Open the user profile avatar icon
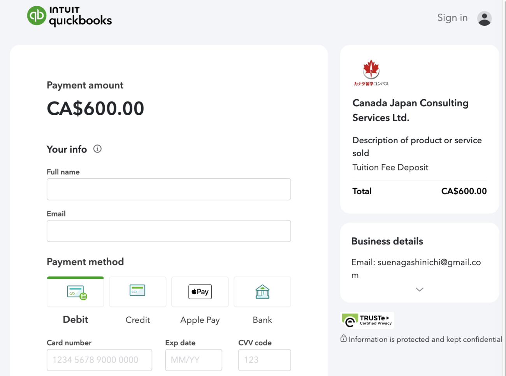This screenshot has height=376, width=506. [484, 18]
